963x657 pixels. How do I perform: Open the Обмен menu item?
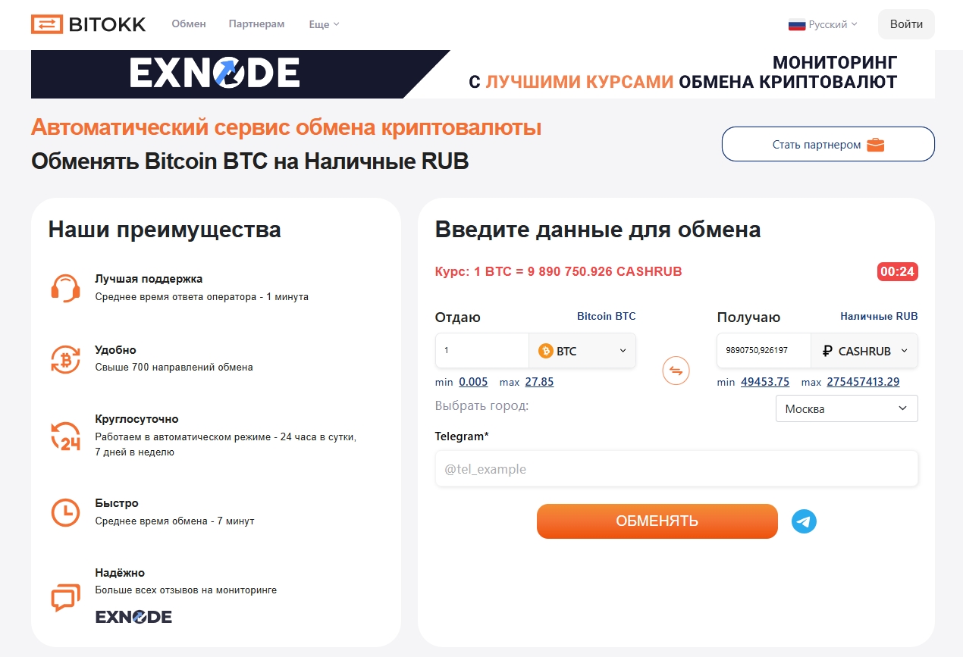pos(189,23)
